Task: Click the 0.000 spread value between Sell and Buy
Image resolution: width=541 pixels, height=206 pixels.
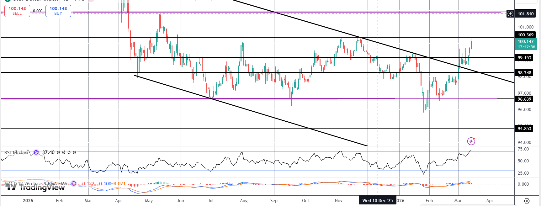Action: [38, 11]
